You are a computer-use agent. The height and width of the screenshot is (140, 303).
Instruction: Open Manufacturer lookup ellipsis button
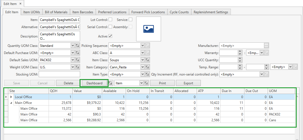pyautogui.click(x=266, y=46)
